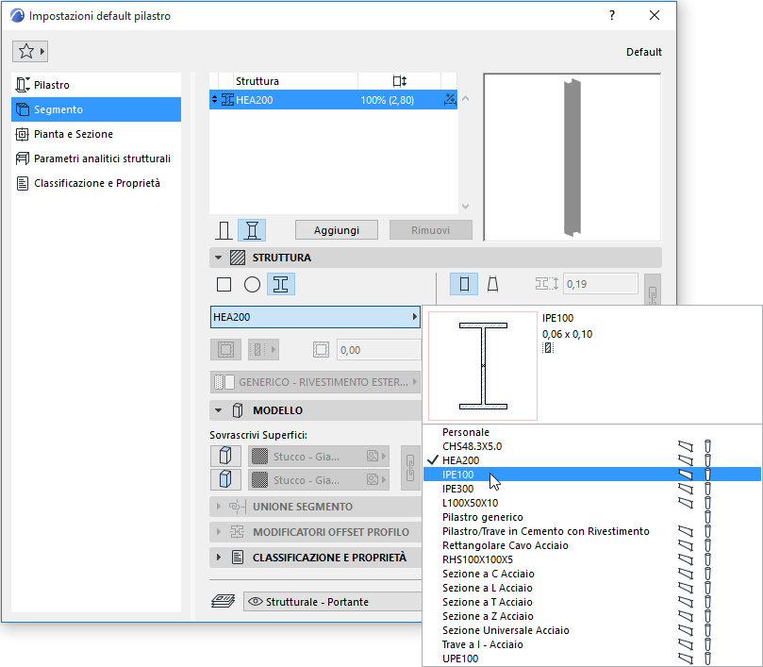Toggle the first surface override button
The width and height of the screenshot is (763, 667).
(x=225, y=457)
